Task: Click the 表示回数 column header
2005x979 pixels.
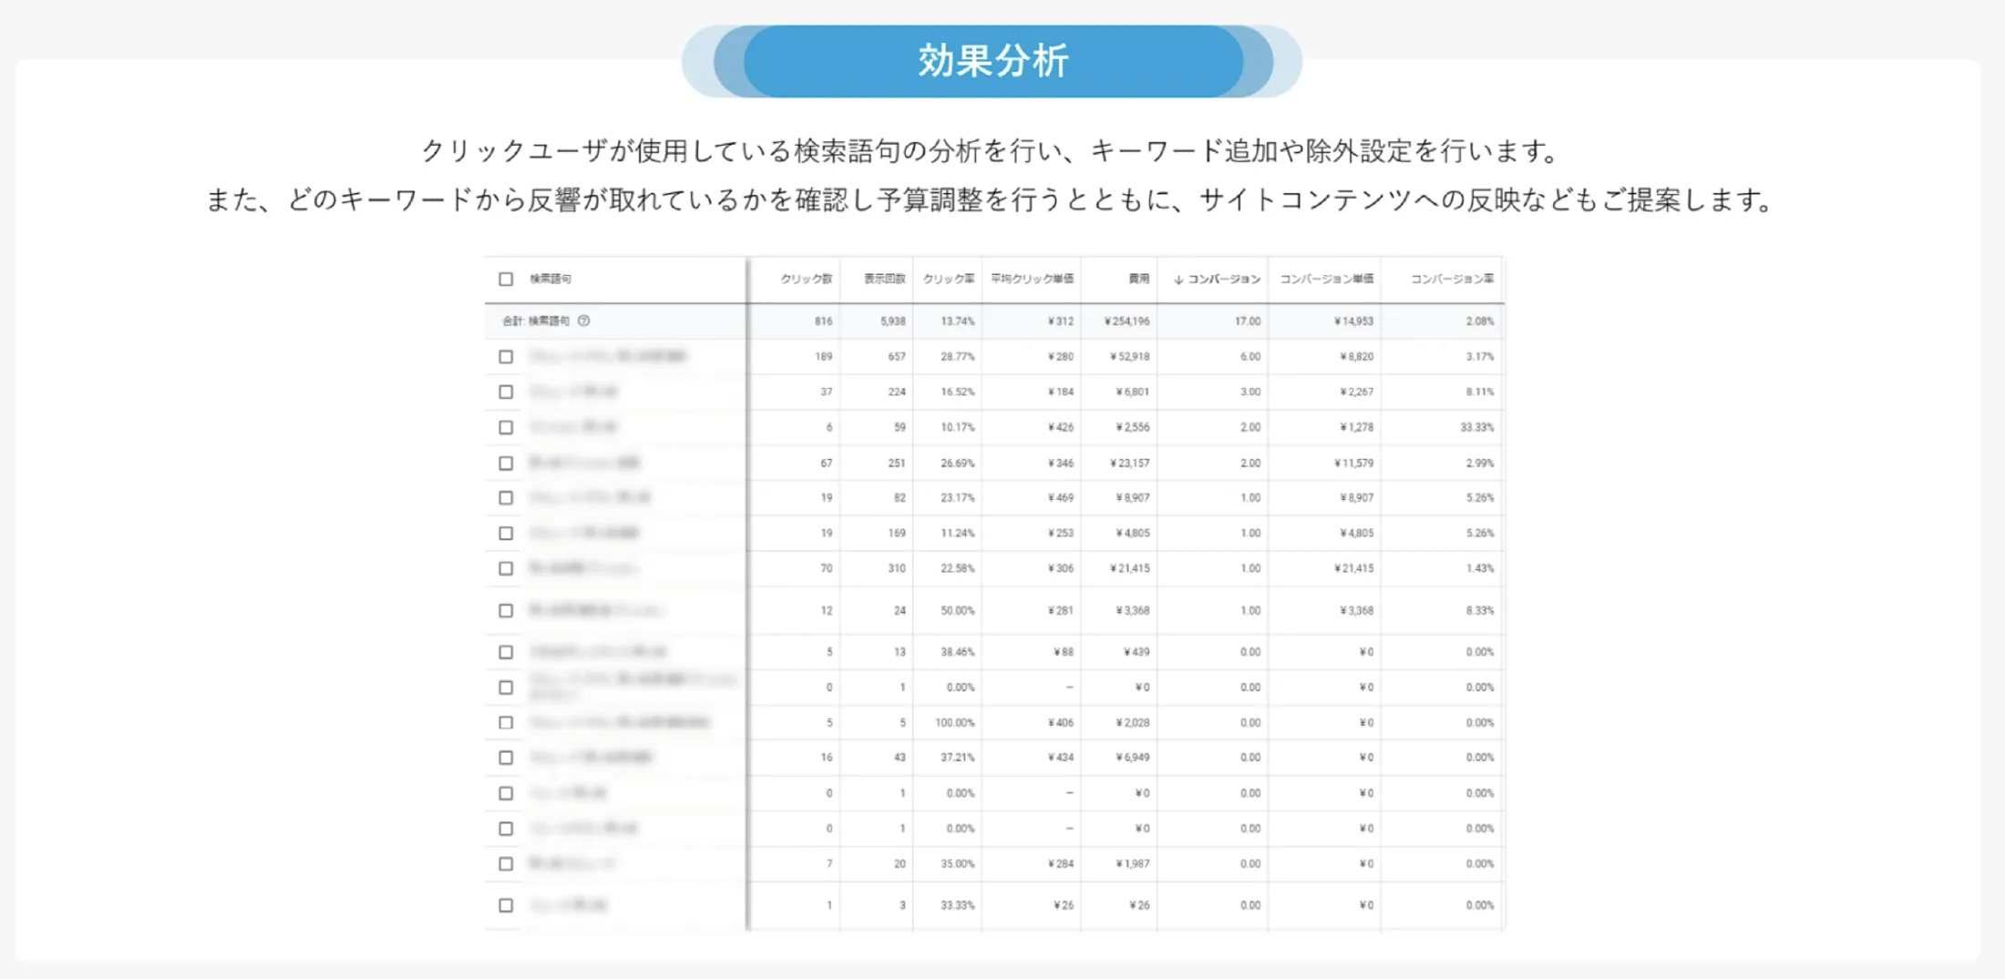Action: point(884,279)
